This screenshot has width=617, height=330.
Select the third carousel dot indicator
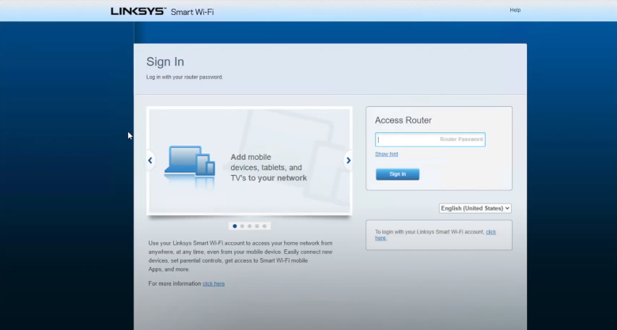249,226
